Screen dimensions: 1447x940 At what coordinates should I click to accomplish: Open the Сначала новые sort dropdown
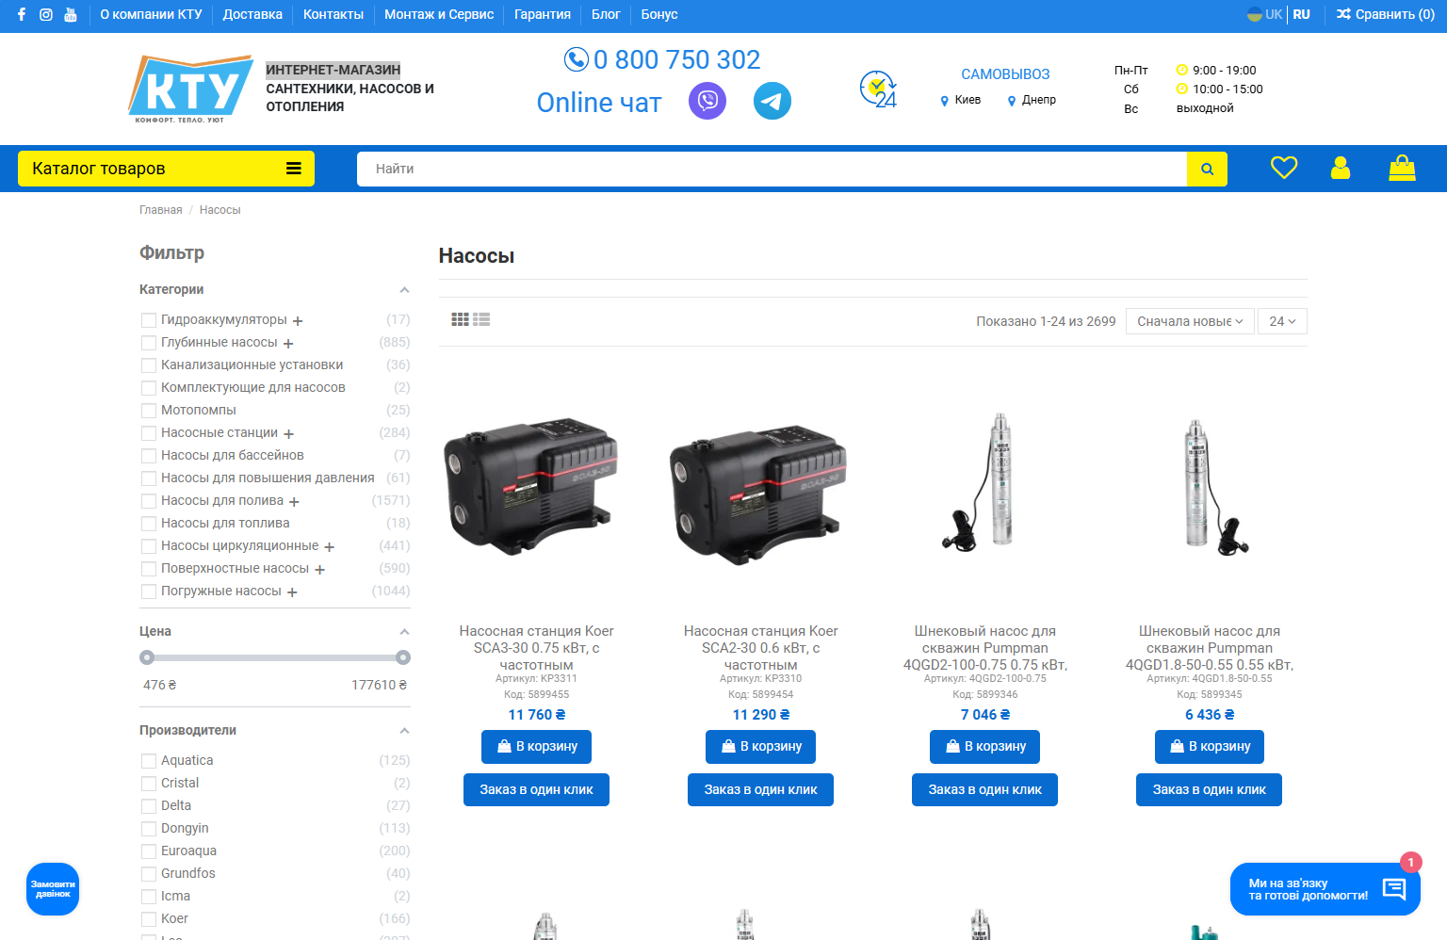tap(1190, 321)
